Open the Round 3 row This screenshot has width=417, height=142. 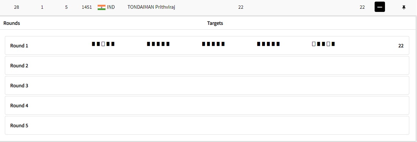pyautogui.click(x=207, y=85)
